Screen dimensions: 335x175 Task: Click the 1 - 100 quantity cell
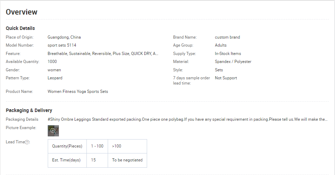click(97, 146)
